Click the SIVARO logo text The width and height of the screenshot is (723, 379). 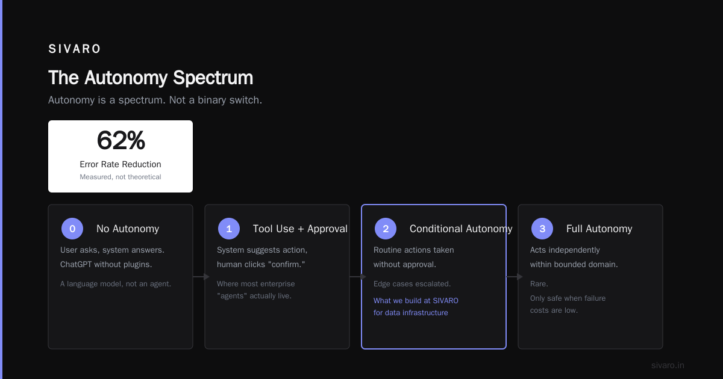pyautogui.click(x=75, y=49)
